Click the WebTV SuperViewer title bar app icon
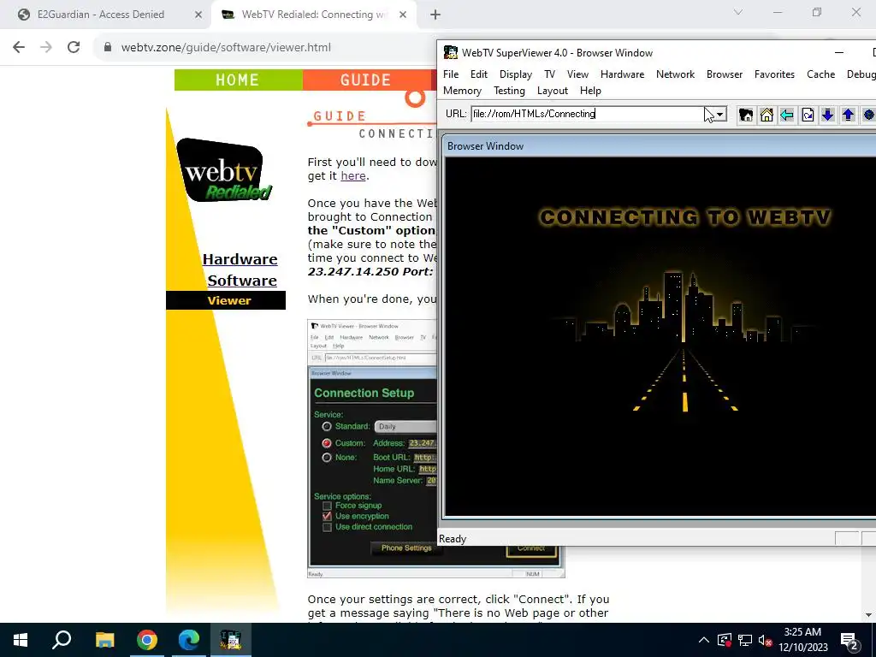The height and width of the screenshot is (657, 876). pos(450,52)
